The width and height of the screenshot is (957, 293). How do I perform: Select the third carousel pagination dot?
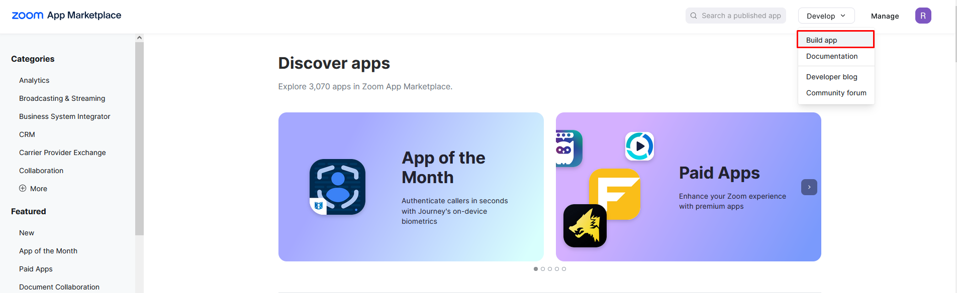tap(550, 269)
